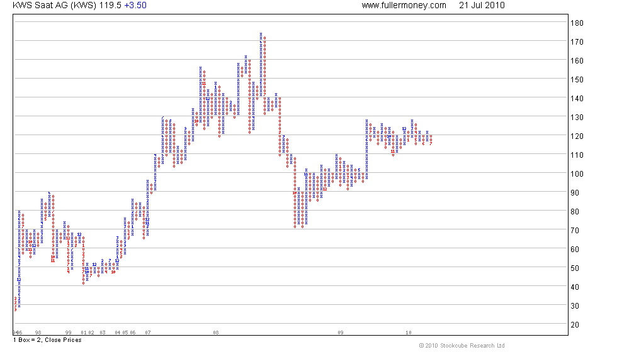Click the chart title 'KWS Saat AG (KWS)'
The width and height of the screenshot is (617, 352).
coord(54,6)
